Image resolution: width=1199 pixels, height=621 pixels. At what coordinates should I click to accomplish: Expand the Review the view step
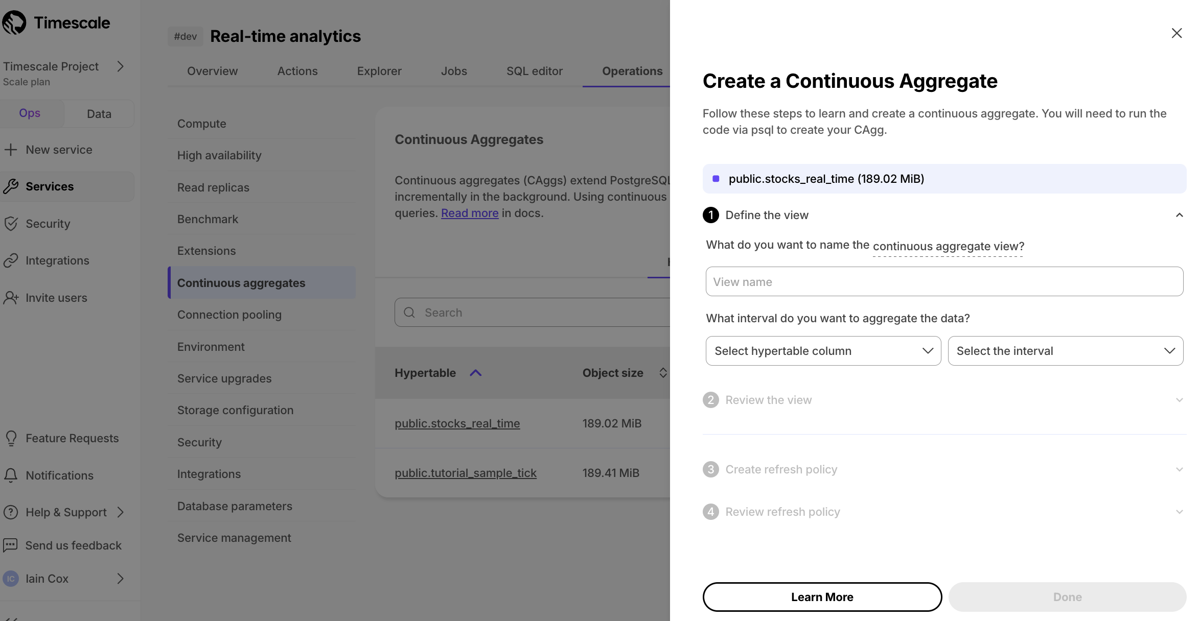click(x=1180, y=400)
